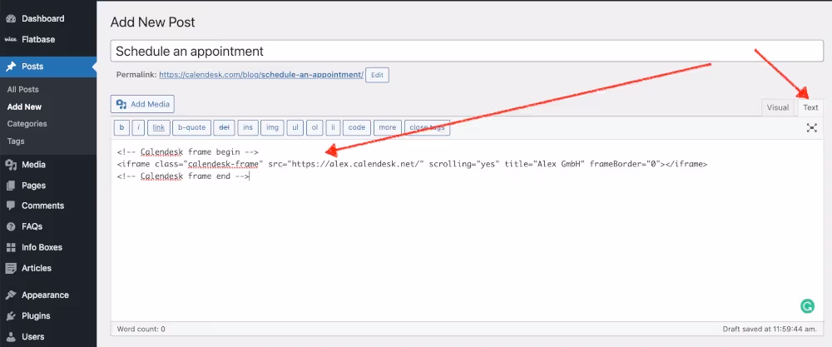The image size is (832, 347).
Task: Open the Comments sidebar icon
Action: 11,206
